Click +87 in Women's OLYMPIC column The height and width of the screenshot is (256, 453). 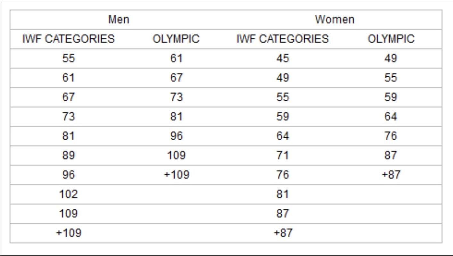(x=391, y=175)
